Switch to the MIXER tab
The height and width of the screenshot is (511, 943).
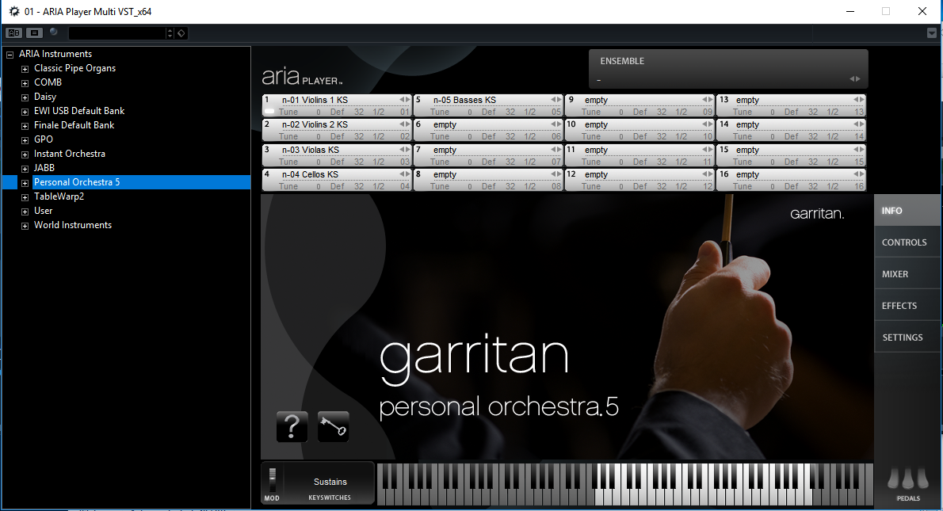point(895,274)
